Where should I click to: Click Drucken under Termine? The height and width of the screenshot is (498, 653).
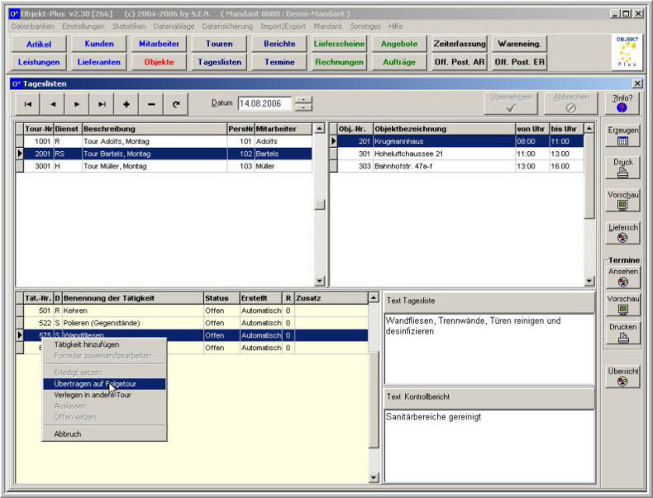622,333
